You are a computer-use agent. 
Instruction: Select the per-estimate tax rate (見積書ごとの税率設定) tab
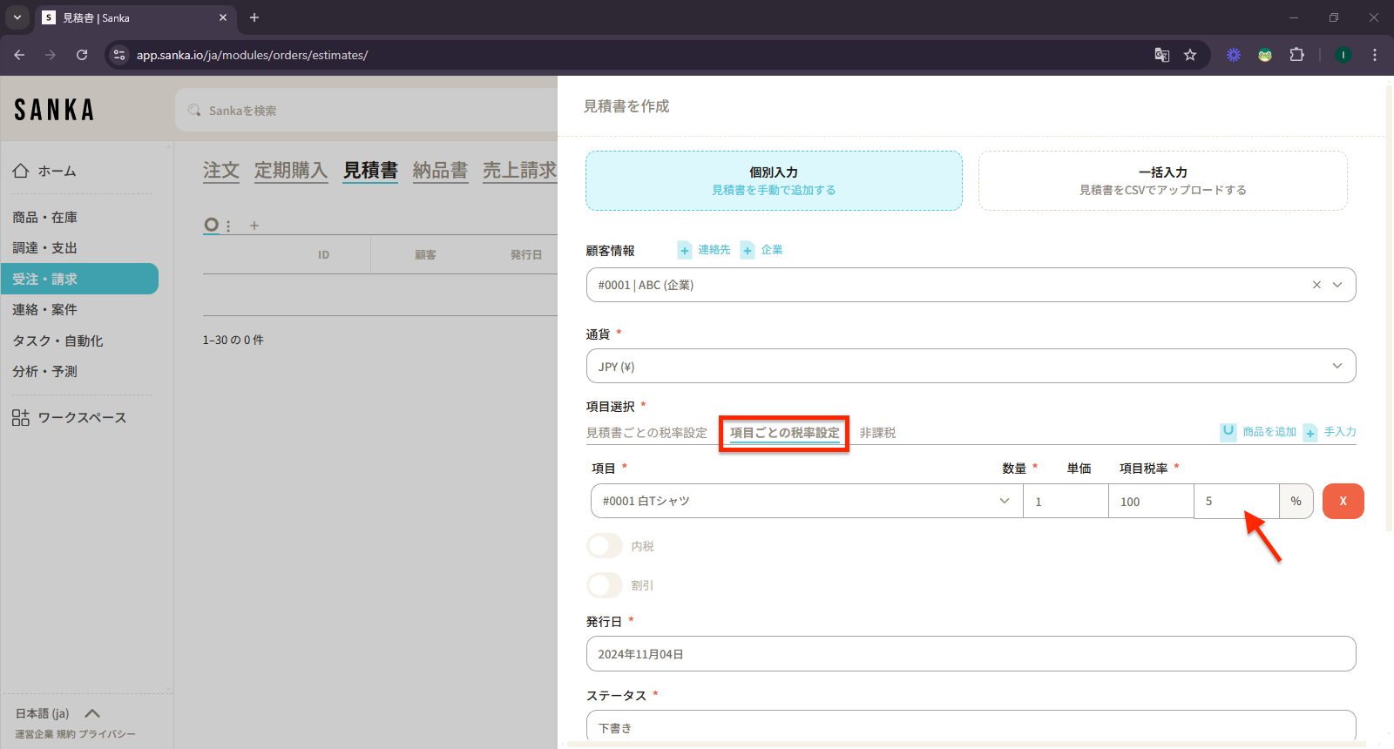(646, 433)
